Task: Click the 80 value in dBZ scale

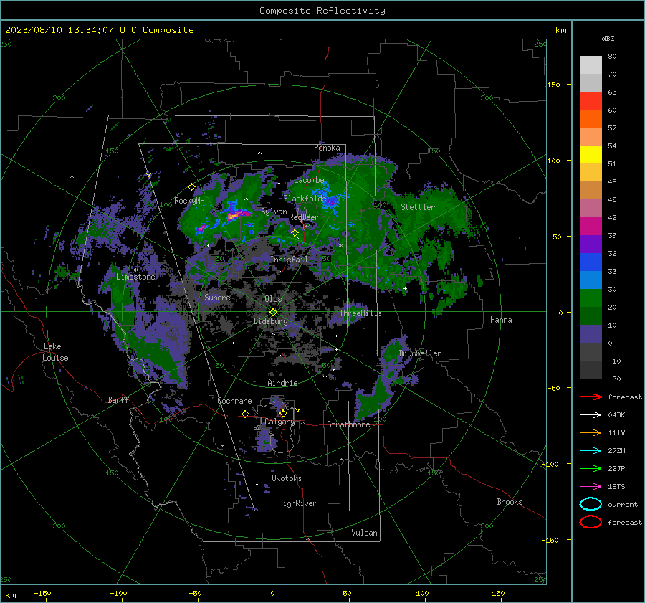Action: pyautogui.click(x=612, y=57)
